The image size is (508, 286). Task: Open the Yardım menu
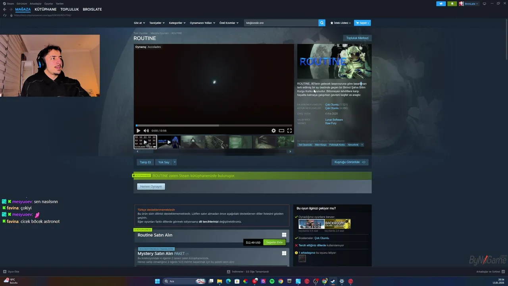point(60,4)
